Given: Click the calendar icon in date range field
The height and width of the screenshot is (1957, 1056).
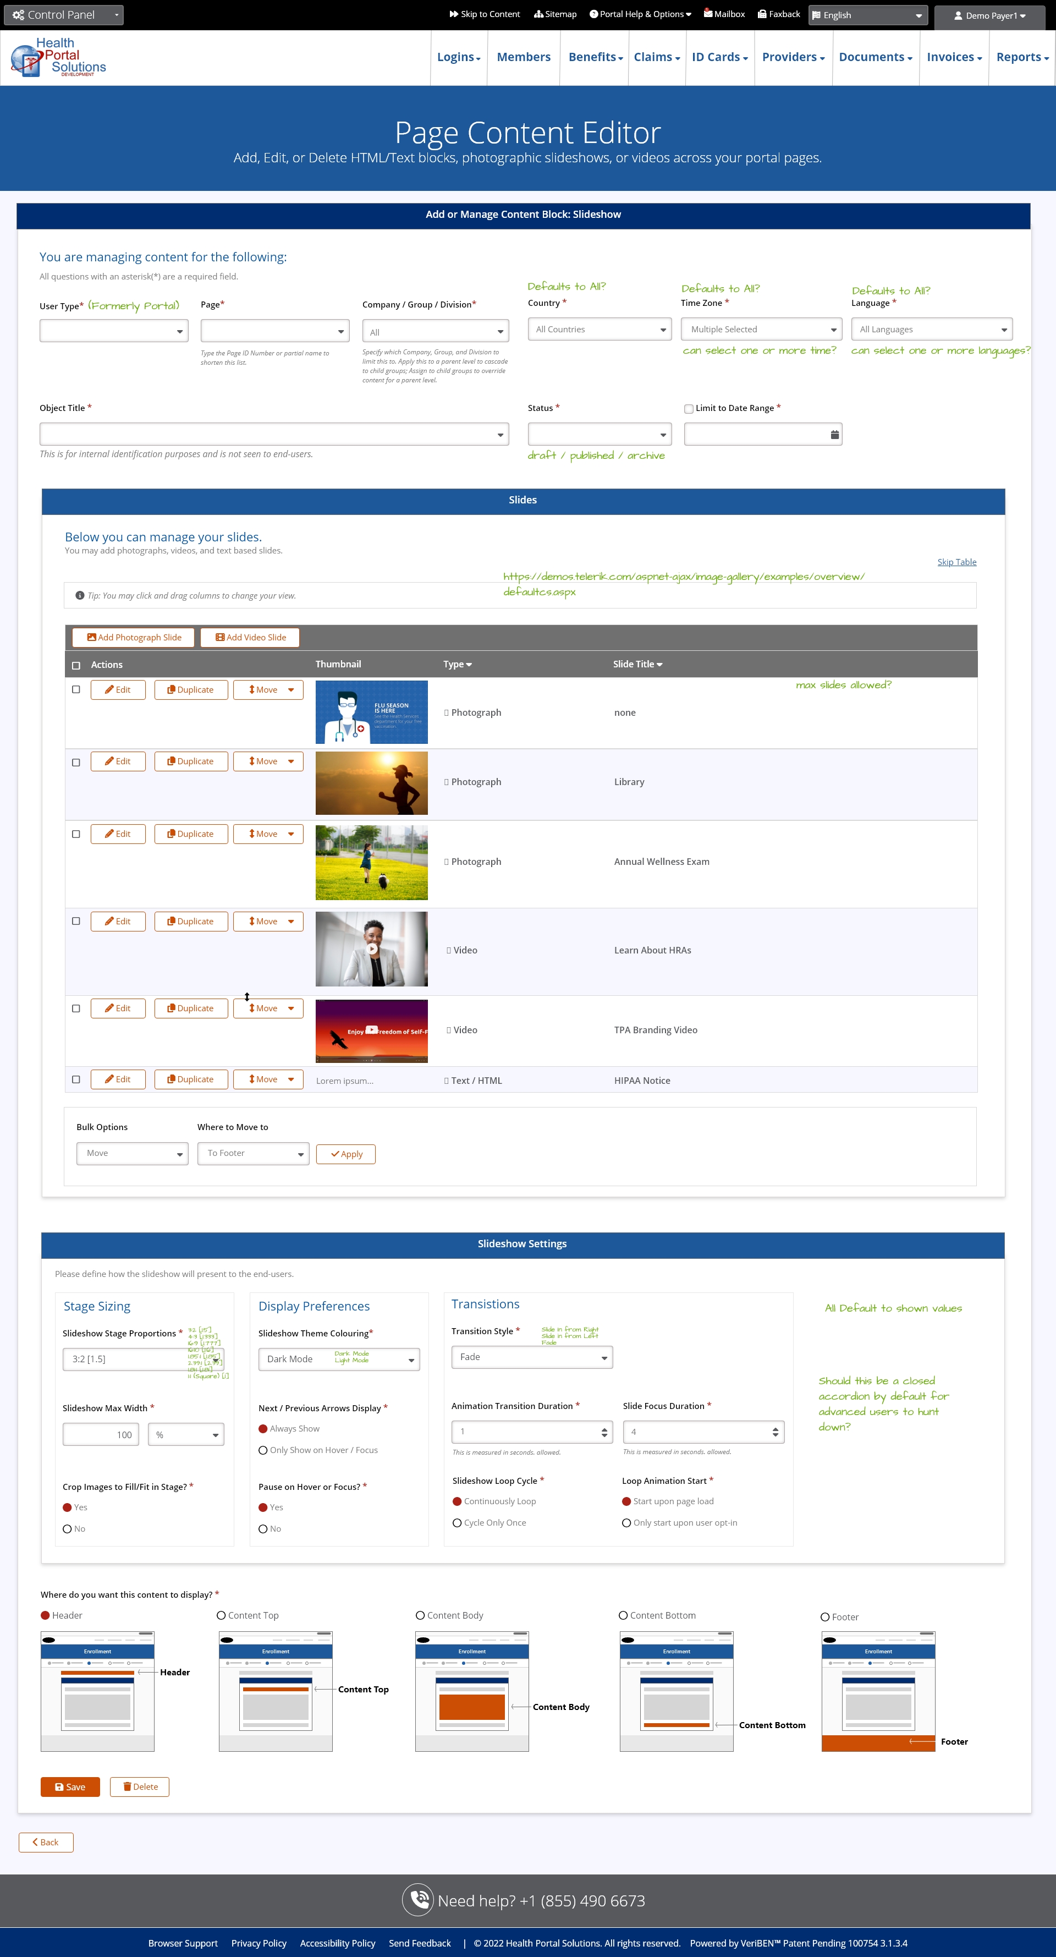Looking at the screenshot, I should (x=834, y=435).
